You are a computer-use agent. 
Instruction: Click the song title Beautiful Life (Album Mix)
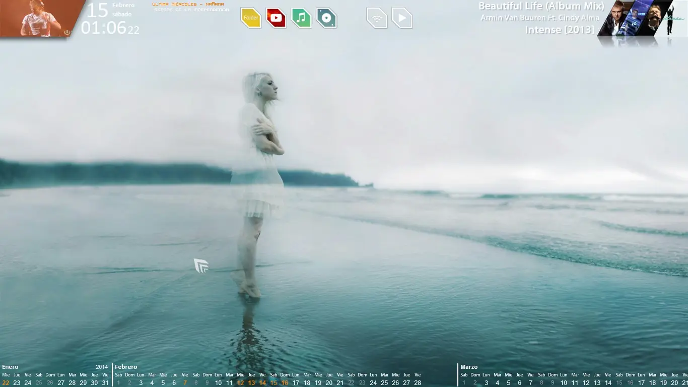(x=541, y=6)
